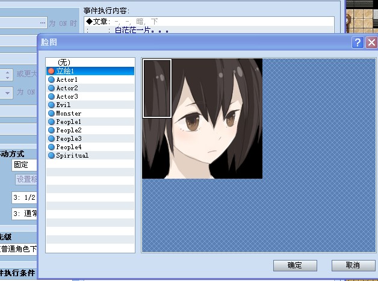Image resolution: width=378 pixels, height=281 pixels.
Task: Open the 普通角色下 priority dropdown
Action: point(18,249)
